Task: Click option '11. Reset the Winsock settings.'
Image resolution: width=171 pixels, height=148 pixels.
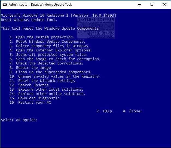Action: tap(43, 81)
